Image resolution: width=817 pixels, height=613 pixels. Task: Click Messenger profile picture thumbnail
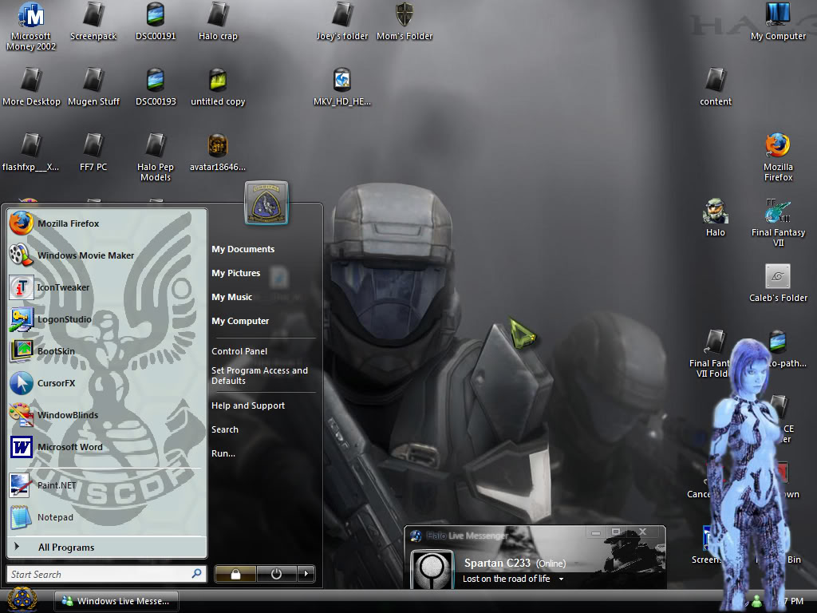[x=432, y=570]
